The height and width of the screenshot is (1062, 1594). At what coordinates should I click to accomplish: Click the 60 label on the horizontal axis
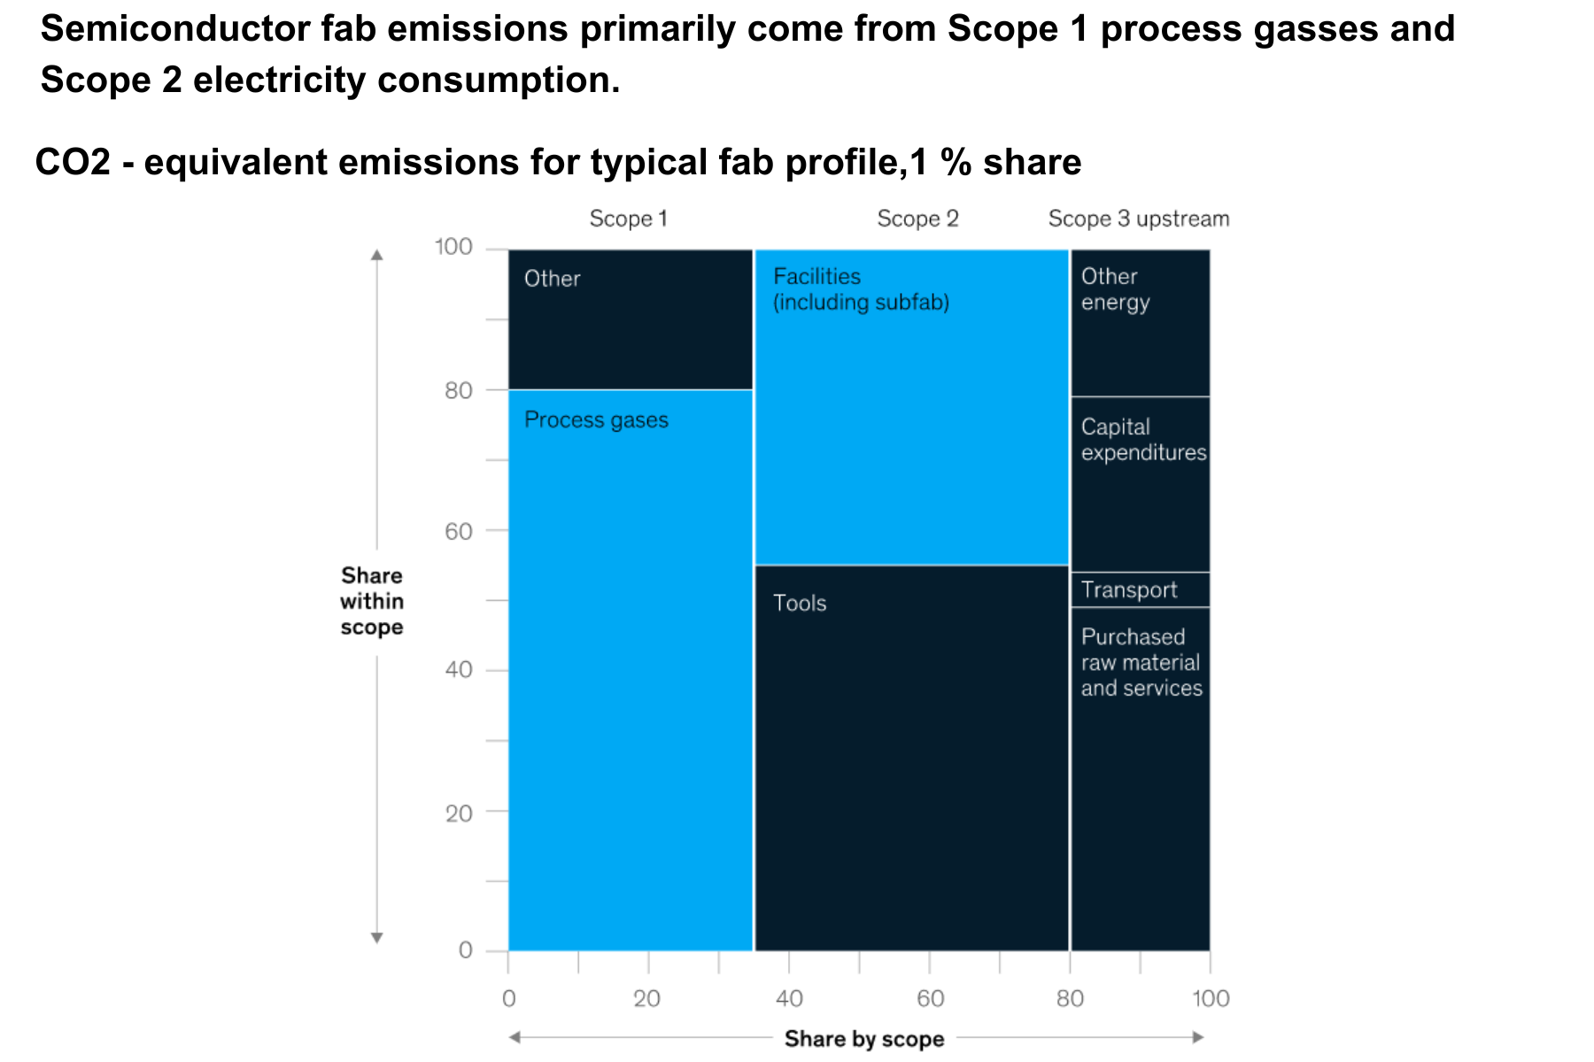pyautogui.click(x=930, y=999)
